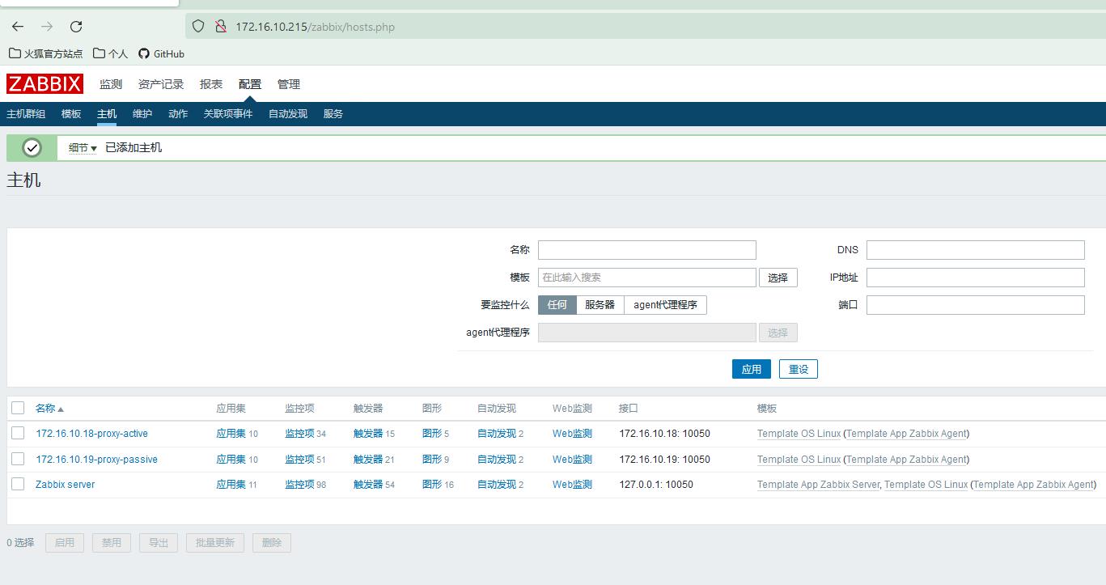Go to 维护 submenu tab
This screenshot has width=1106, height=585.
[142, 114]
